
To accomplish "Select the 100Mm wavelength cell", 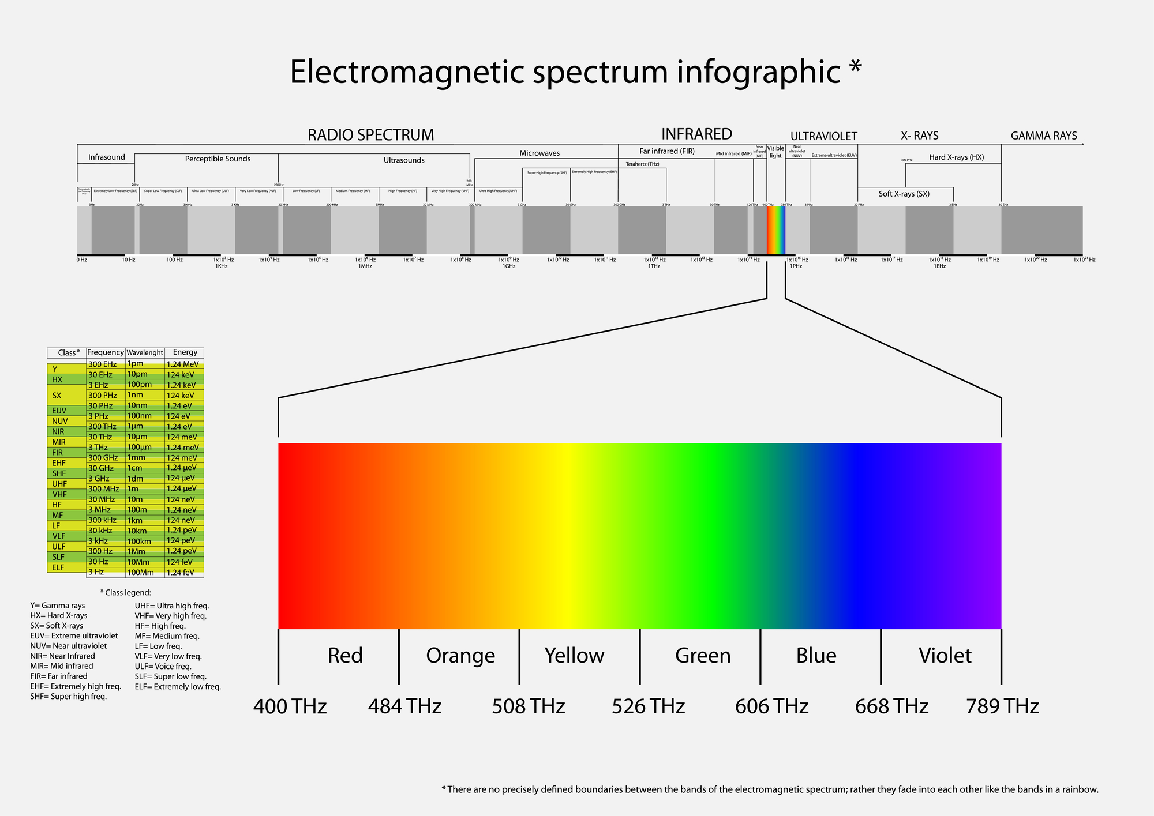I will pyautogui.click(x=141, y=573).
